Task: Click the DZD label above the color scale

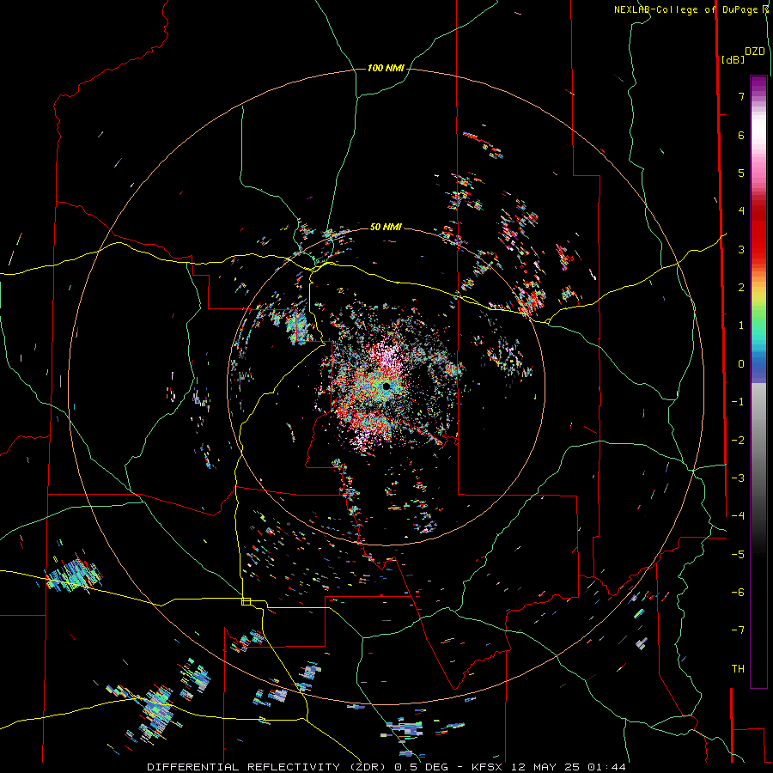Action: (x=754, y=51)
